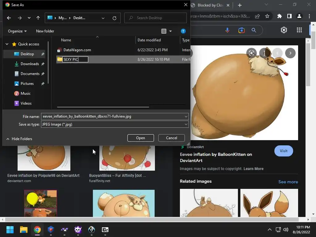Open Save As help

coord(183,31)
